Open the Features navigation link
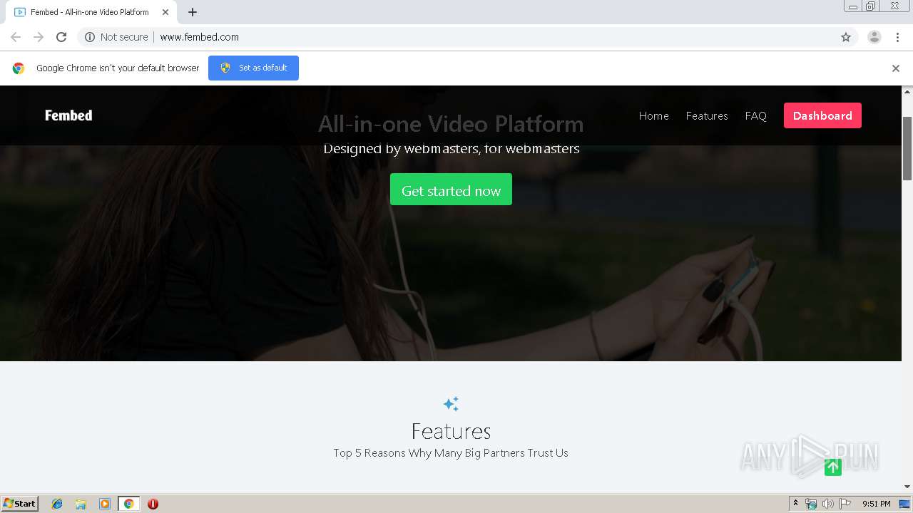913x513 pixels. [x=707, y=115]
